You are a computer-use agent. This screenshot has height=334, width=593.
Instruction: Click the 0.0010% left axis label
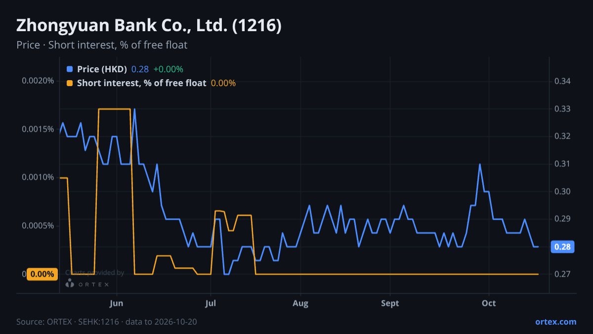[x=38, y=177]
